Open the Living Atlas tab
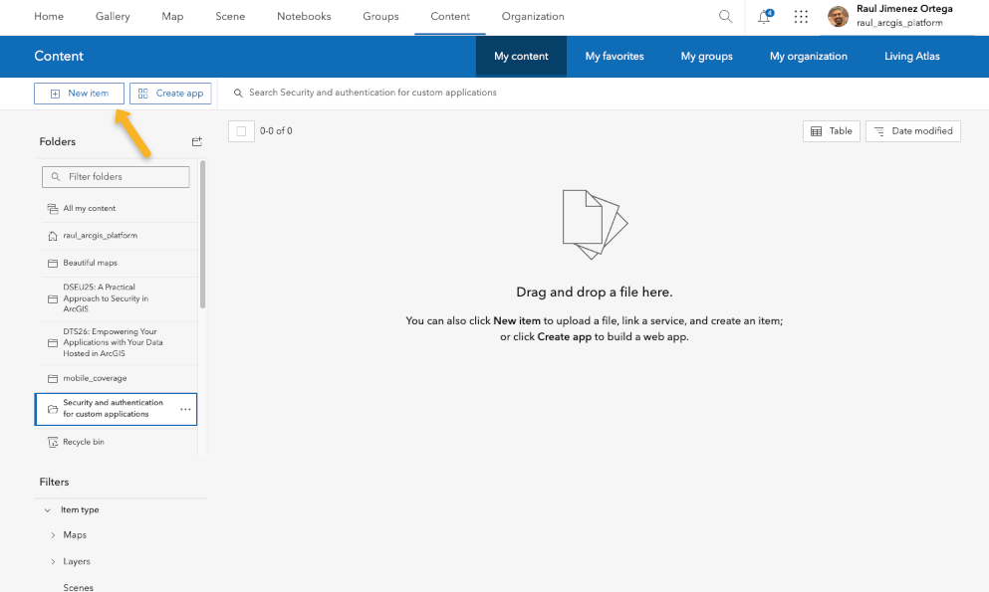This screenshot has height=592, width=989. click(x=912, y=56)
